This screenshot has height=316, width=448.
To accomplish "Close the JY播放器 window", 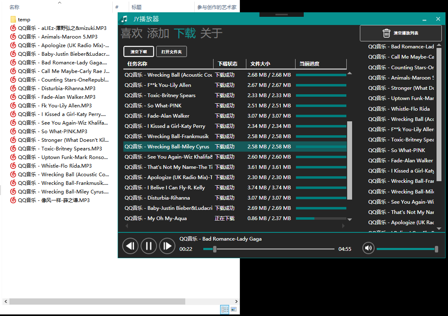I will [x=438, y=19].
